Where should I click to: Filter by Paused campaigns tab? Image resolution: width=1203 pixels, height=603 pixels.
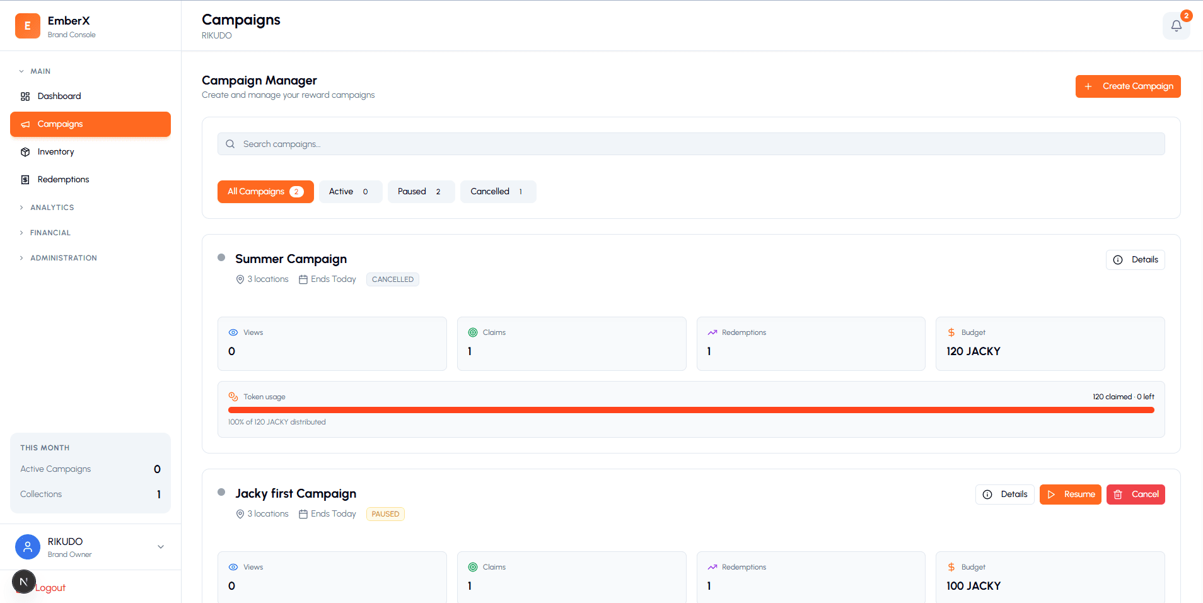click(x=421, y=192)
